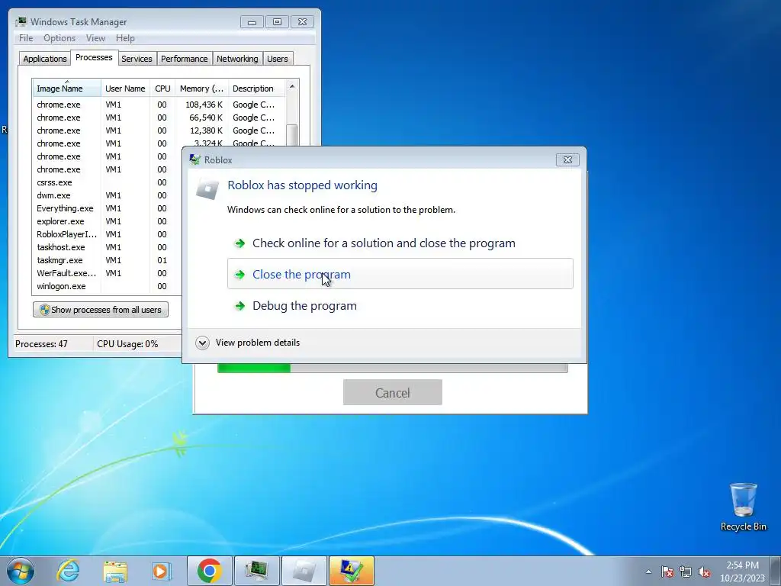Select the Processes tab
The width and height of the screenshot is (781, 586).
tap(94, 57)
